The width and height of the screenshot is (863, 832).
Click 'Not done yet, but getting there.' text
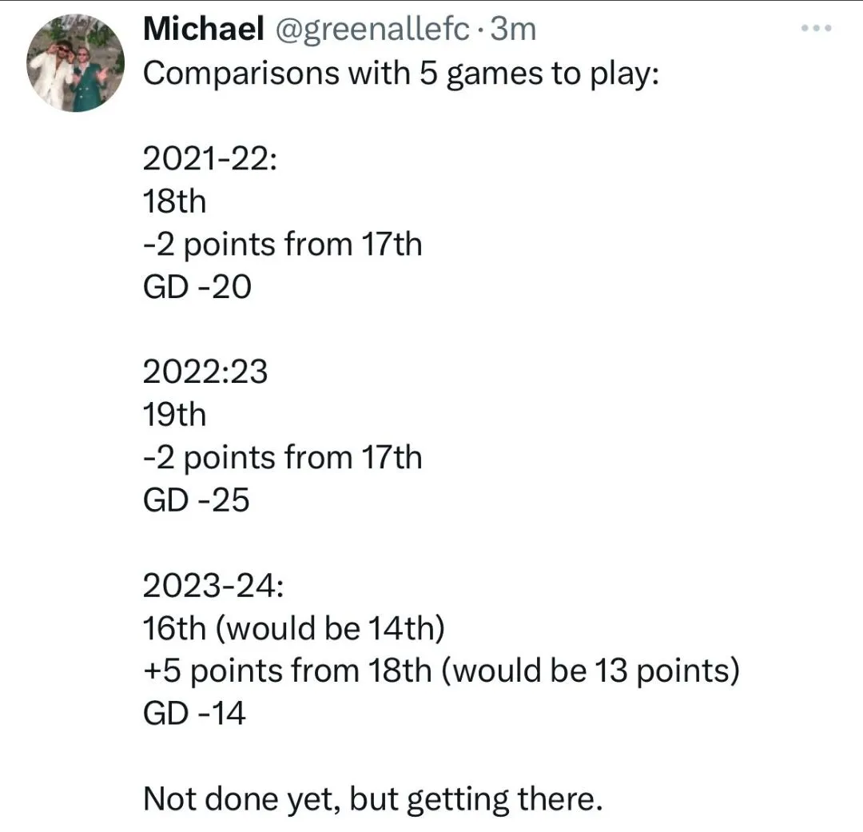pyautogui.click(x=372, y=799)
